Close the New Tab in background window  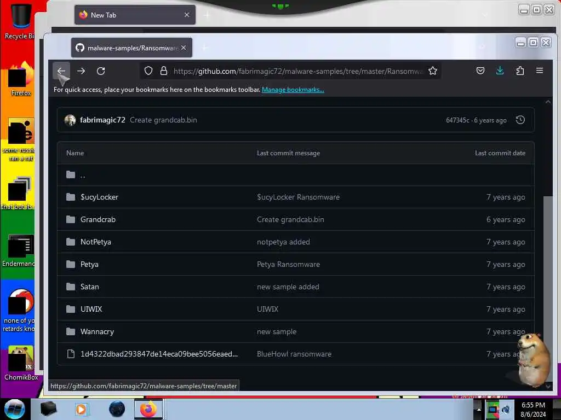pyautogui.click(x=187, y=15)
